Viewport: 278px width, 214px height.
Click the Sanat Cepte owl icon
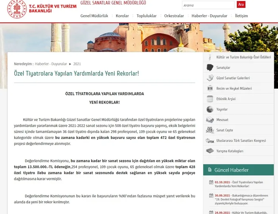(x=210, y=130)
